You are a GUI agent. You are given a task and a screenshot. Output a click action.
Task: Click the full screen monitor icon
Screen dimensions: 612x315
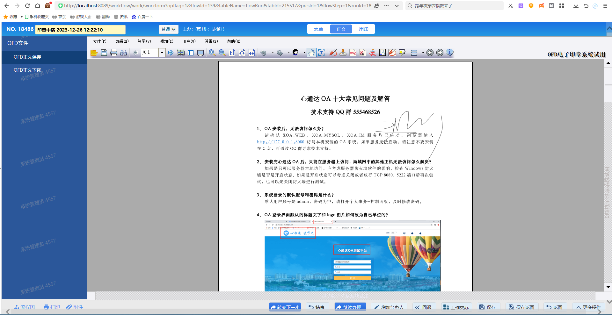click(x=200, y=53)
